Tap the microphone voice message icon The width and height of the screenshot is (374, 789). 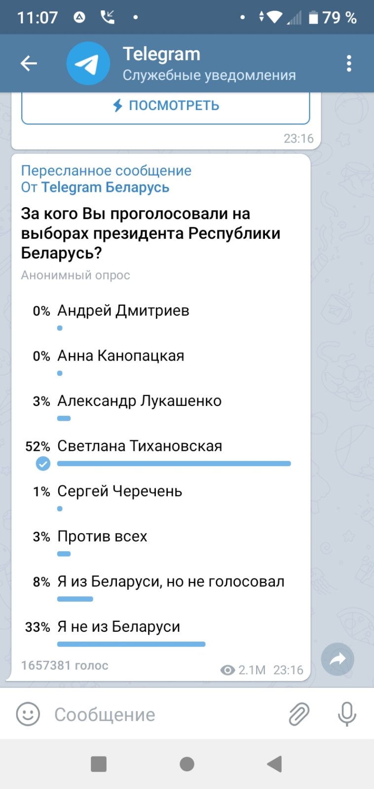coord(347,714)
